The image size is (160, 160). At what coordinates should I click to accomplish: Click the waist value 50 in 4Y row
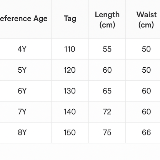tap(146, 49)
